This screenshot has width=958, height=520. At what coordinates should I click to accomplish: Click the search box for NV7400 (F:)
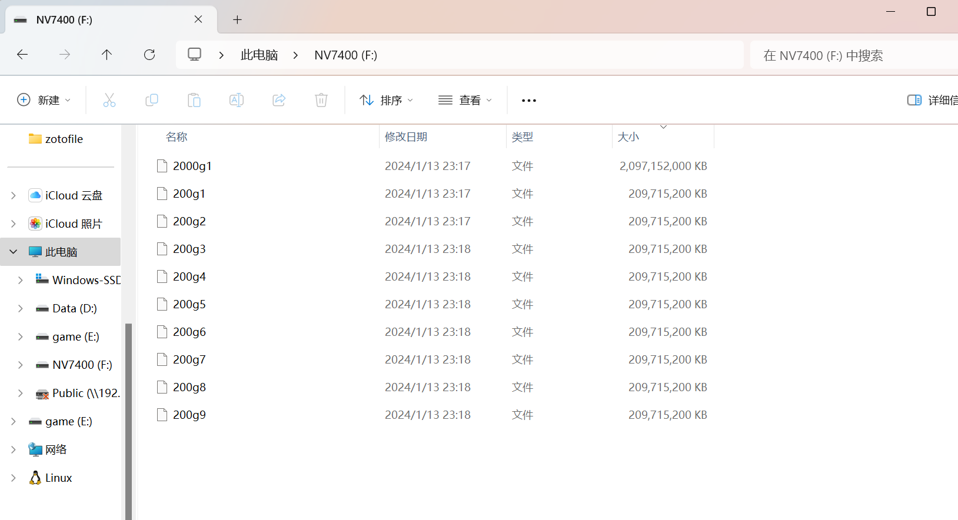853,55
